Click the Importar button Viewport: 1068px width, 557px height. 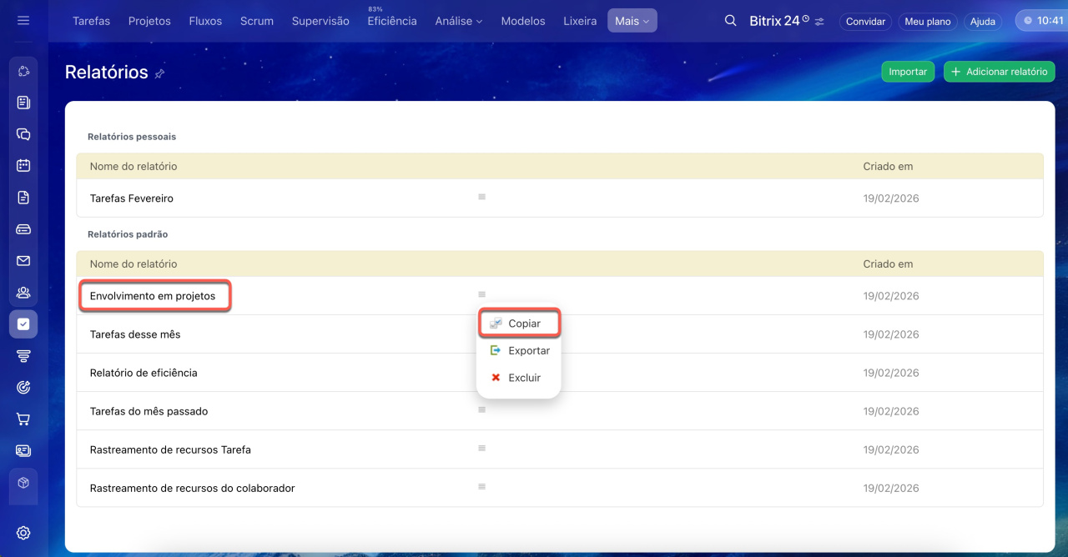point(907,72)
